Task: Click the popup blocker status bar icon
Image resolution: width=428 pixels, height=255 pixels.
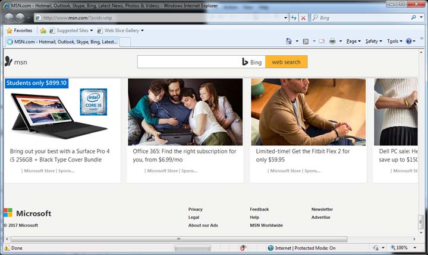Action: [243, 248]
